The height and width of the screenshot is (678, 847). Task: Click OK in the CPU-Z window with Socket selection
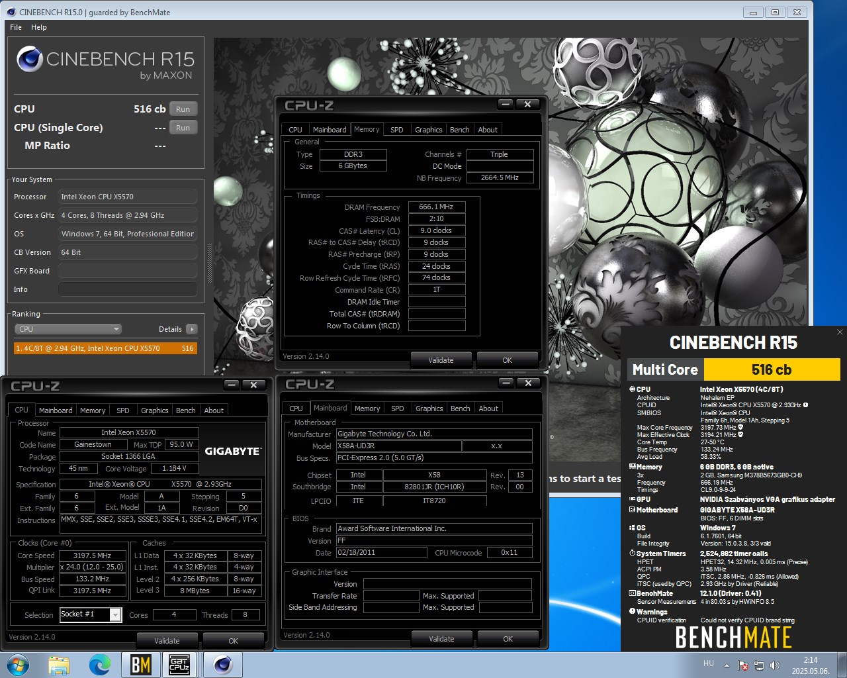tap(234, 640)
